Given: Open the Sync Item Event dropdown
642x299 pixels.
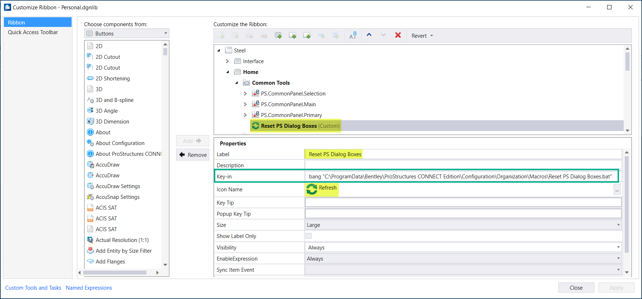Looking at the screenshot, I should [x=463, y=270].
